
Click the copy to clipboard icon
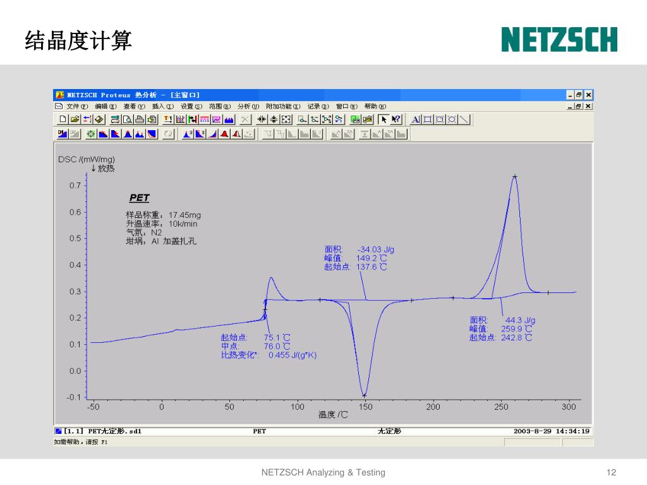tap(152, 119)
